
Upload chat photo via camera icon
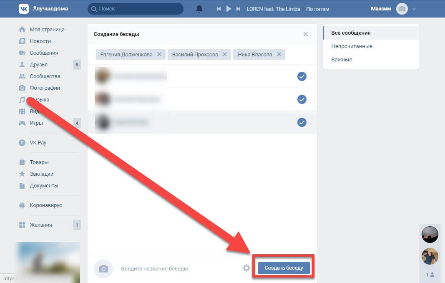[103, 268]
